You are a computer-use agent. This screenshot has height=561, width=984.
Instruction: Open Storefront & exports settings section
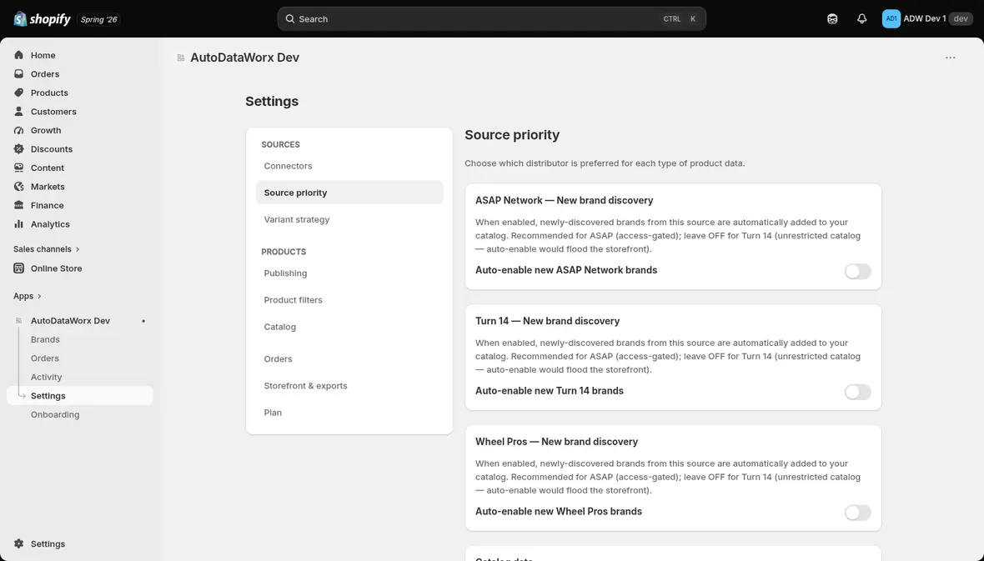point(349,386)
